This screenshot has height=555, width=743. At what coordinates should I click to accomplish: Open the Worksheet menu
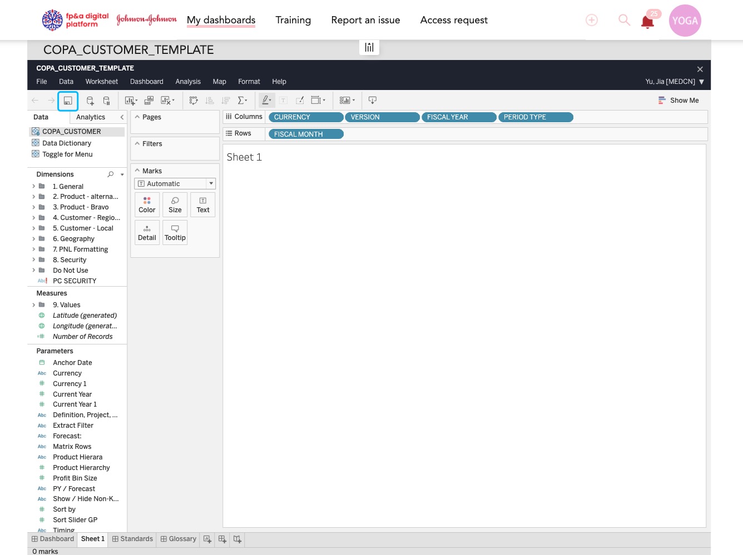pyautogui.click(x=102, y=82)
